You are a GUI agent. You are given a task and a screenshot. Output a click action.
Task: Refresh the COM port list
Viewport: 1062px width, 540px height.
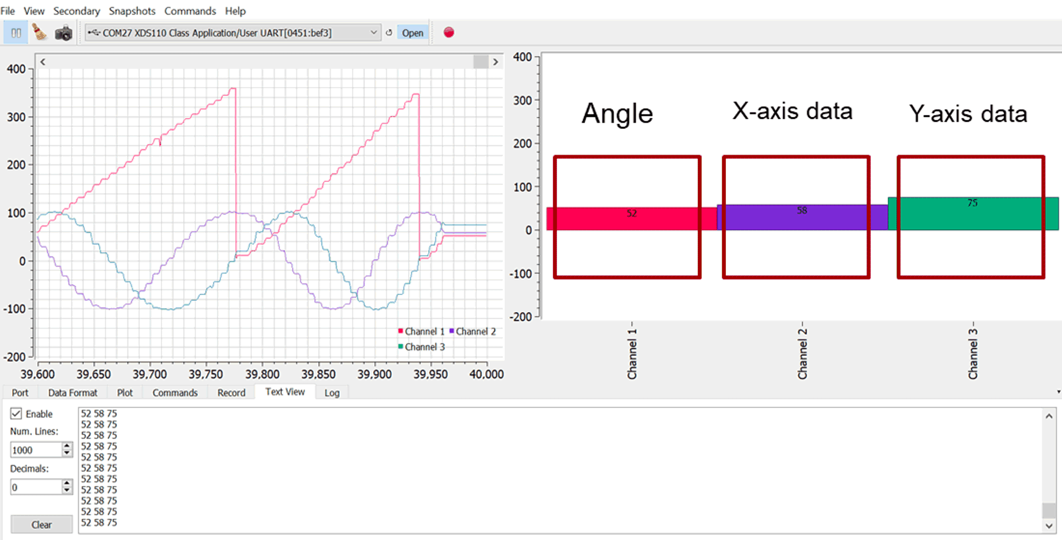pyautogui.click(x=389, y=33)
